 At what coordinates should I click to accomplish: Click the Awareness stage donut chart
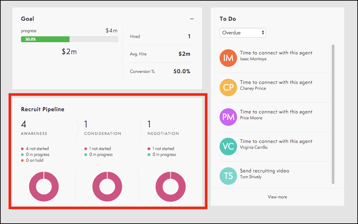pos(44,186)
